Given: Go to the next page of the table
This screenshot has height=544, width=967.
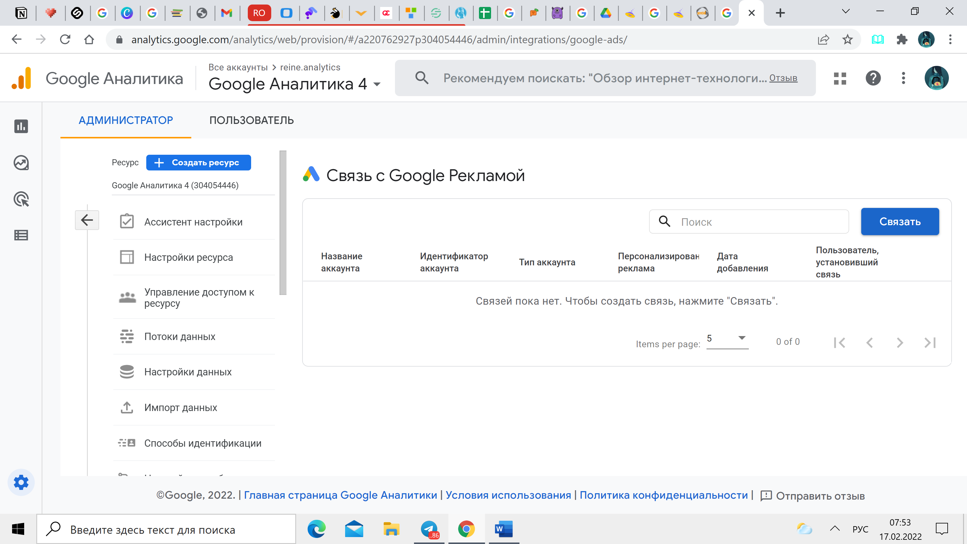Looking at the screenshot, I should click(900, 342).
